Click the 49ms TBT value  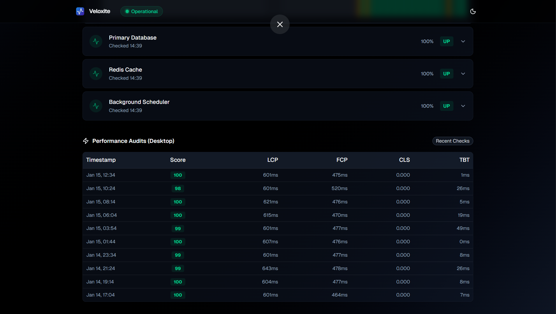click(x=463, y=228)
